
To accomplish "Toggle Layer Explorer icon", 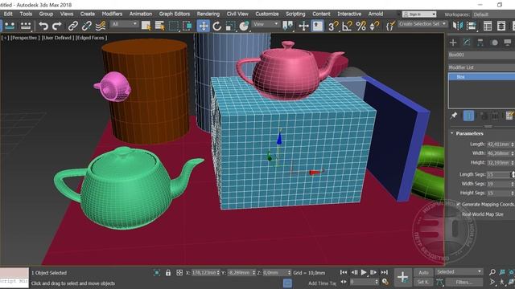I will coord(501,26).
